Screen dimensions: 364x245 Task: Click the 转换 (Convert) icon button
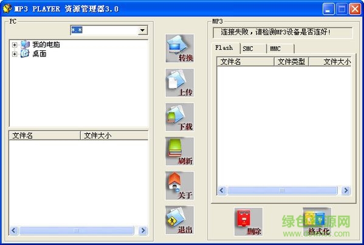pyautogui.click(x=180, y=49)
